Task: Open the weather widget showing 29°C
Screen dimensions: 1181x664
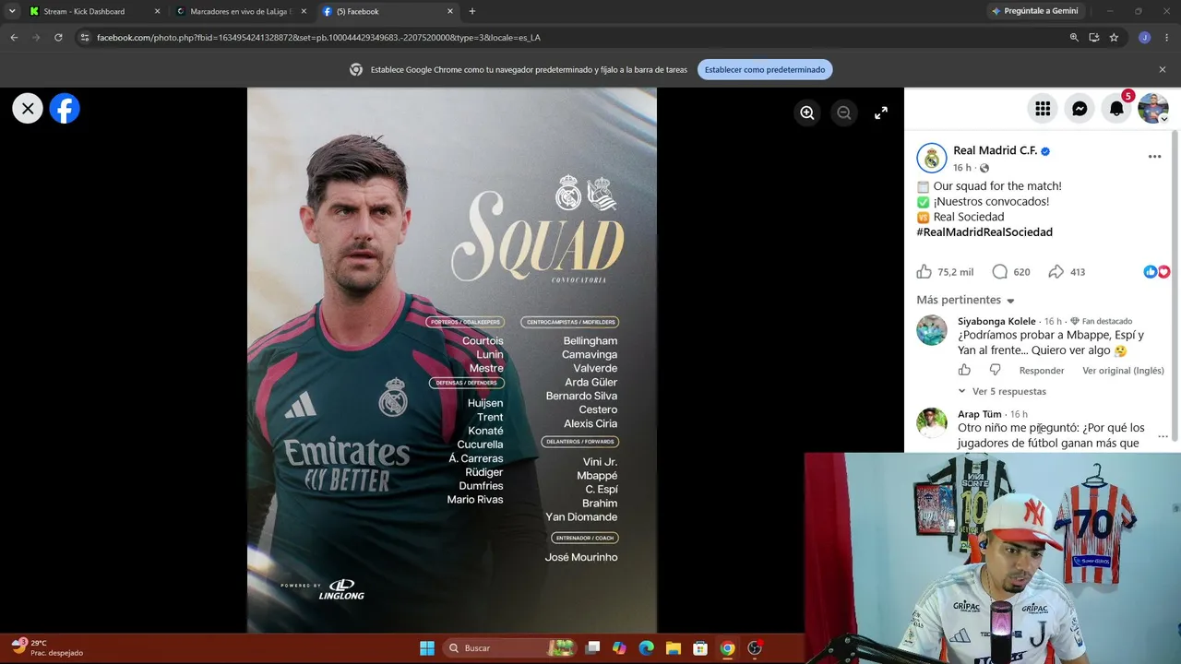Action: (48, 647)
